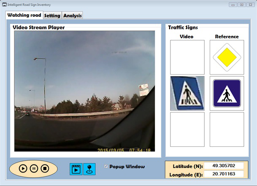The width and height of the screenshot is (257, 186).
Task: Click the dashcam video frame
Action: click(x=84, y=91)
